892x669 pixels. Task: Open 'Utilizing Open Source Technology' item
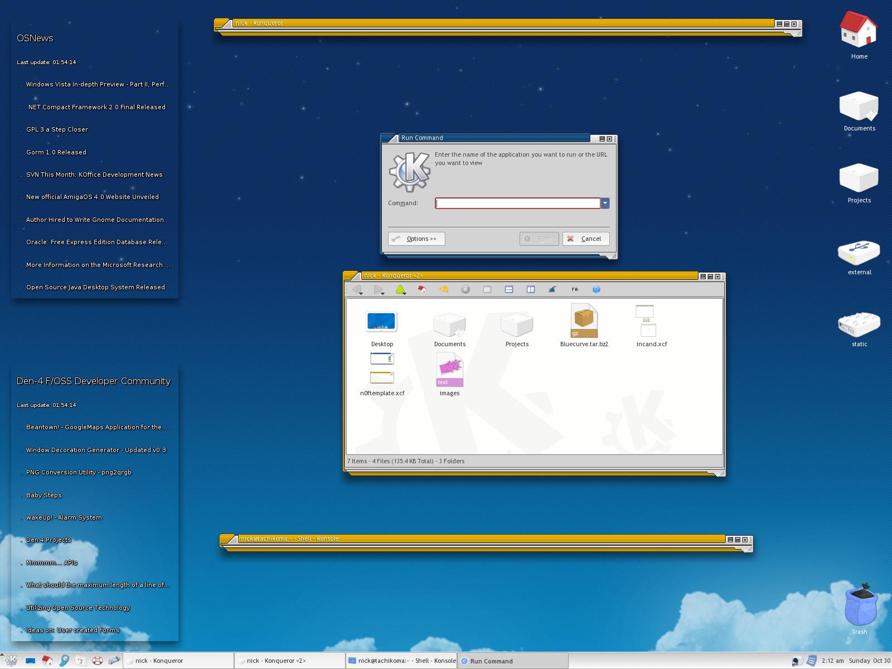click(77, 608)
